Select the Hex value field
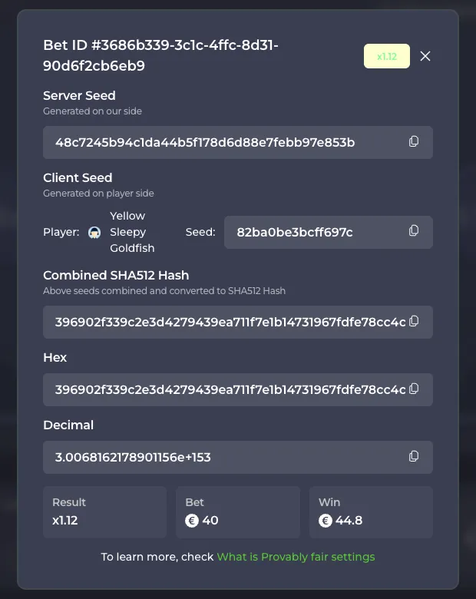 click(x=238, y=389)
